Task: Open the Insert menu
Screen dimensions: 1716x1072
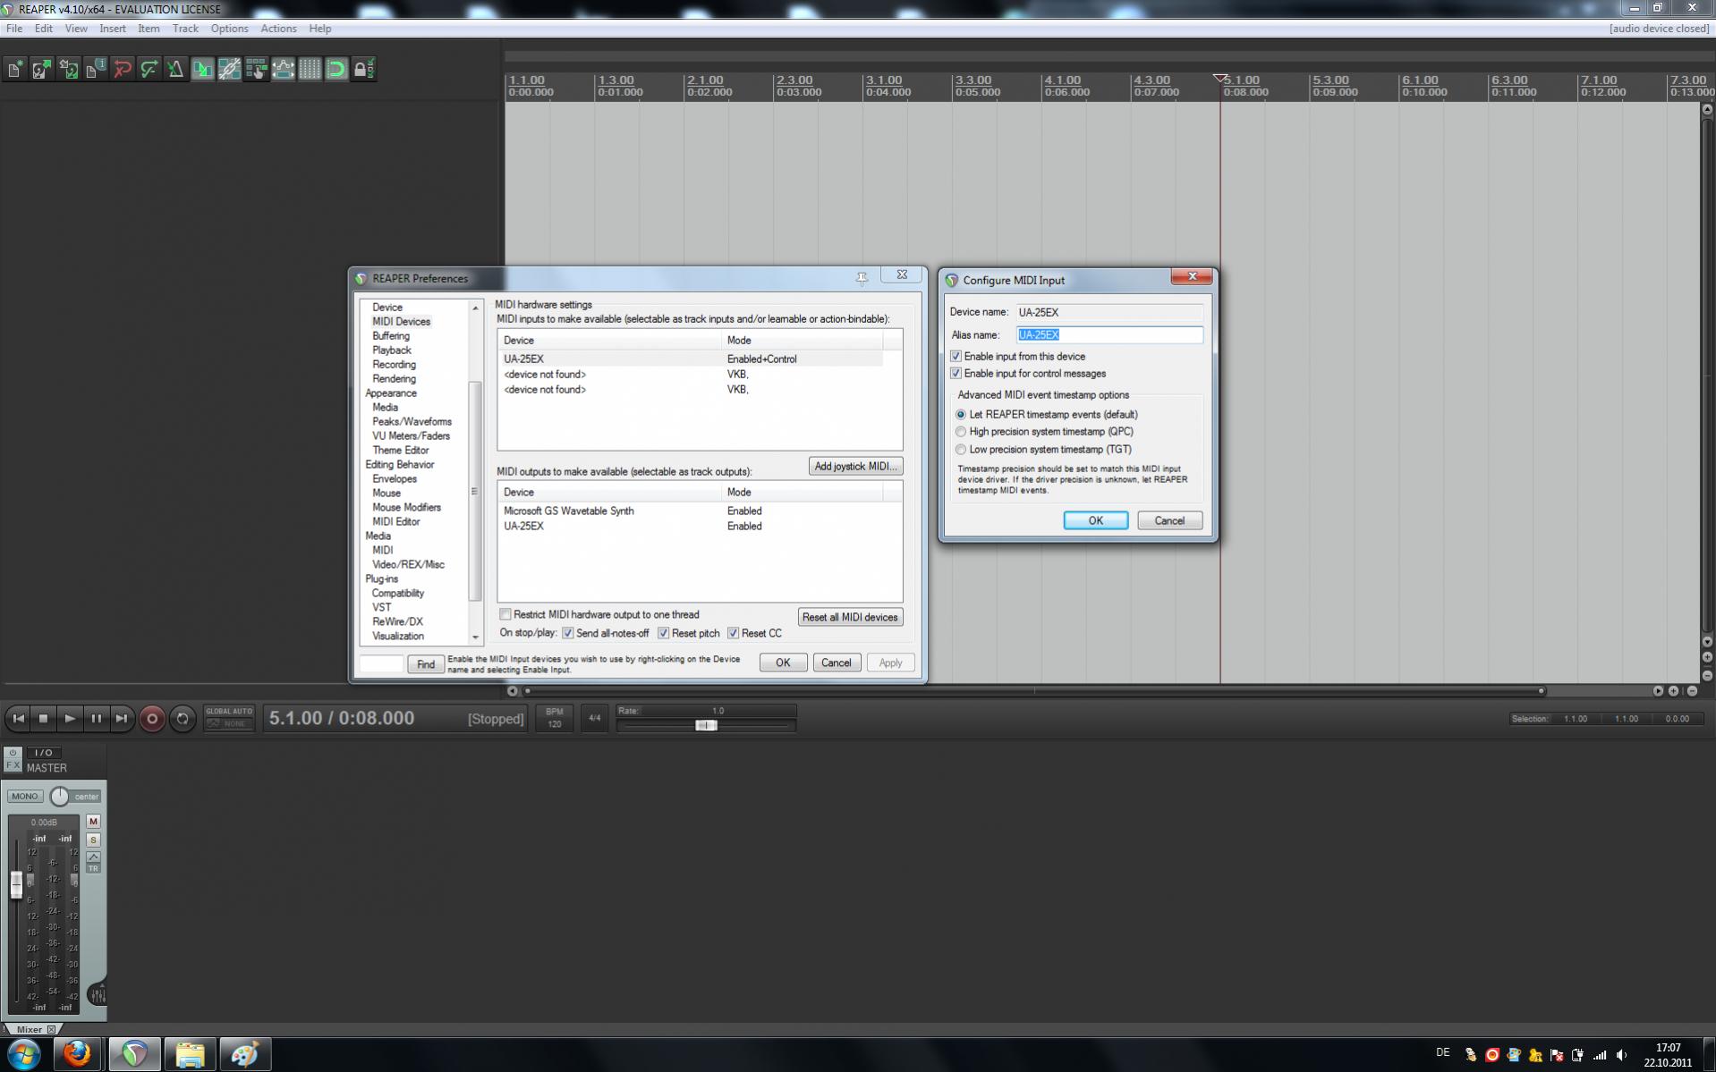Action: click(112, 29)
